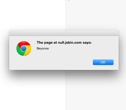Click the green segment of the Chrome logo
Viewport: 126px width, 110px height.
click(x=19, y=51)
